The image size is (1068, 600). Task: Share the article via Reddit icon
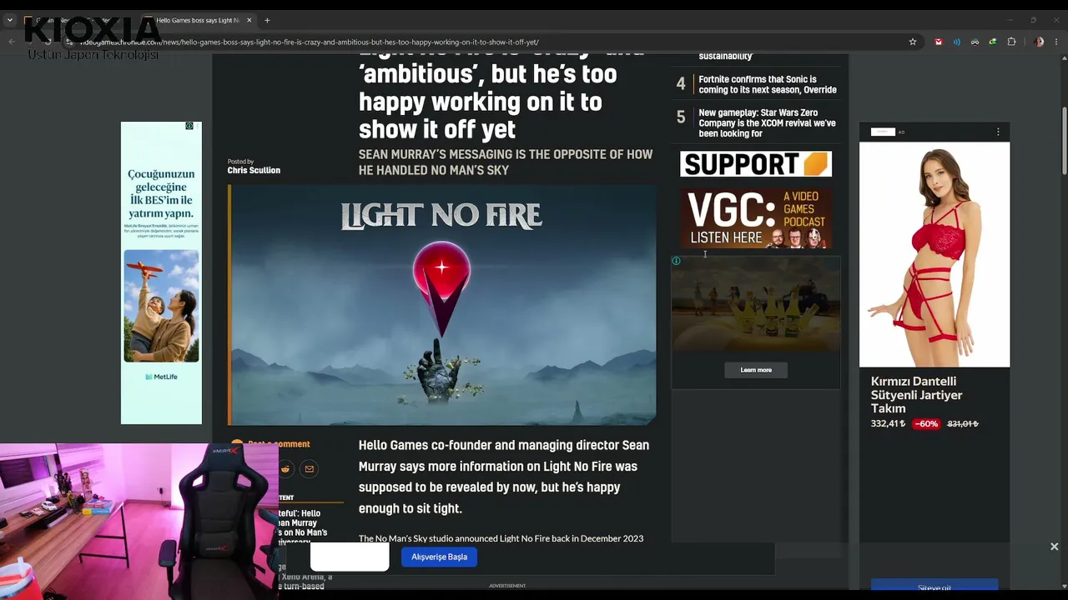(x=285, y=469)
